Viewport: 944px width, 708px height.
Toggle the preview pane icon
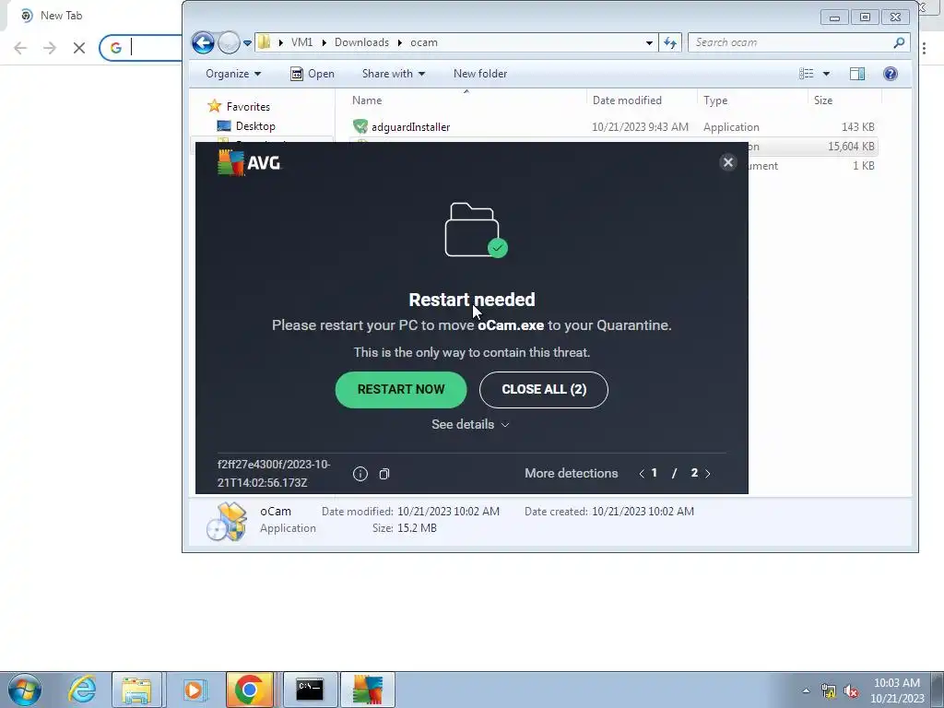pyautogui.click(x=857, y=74)
